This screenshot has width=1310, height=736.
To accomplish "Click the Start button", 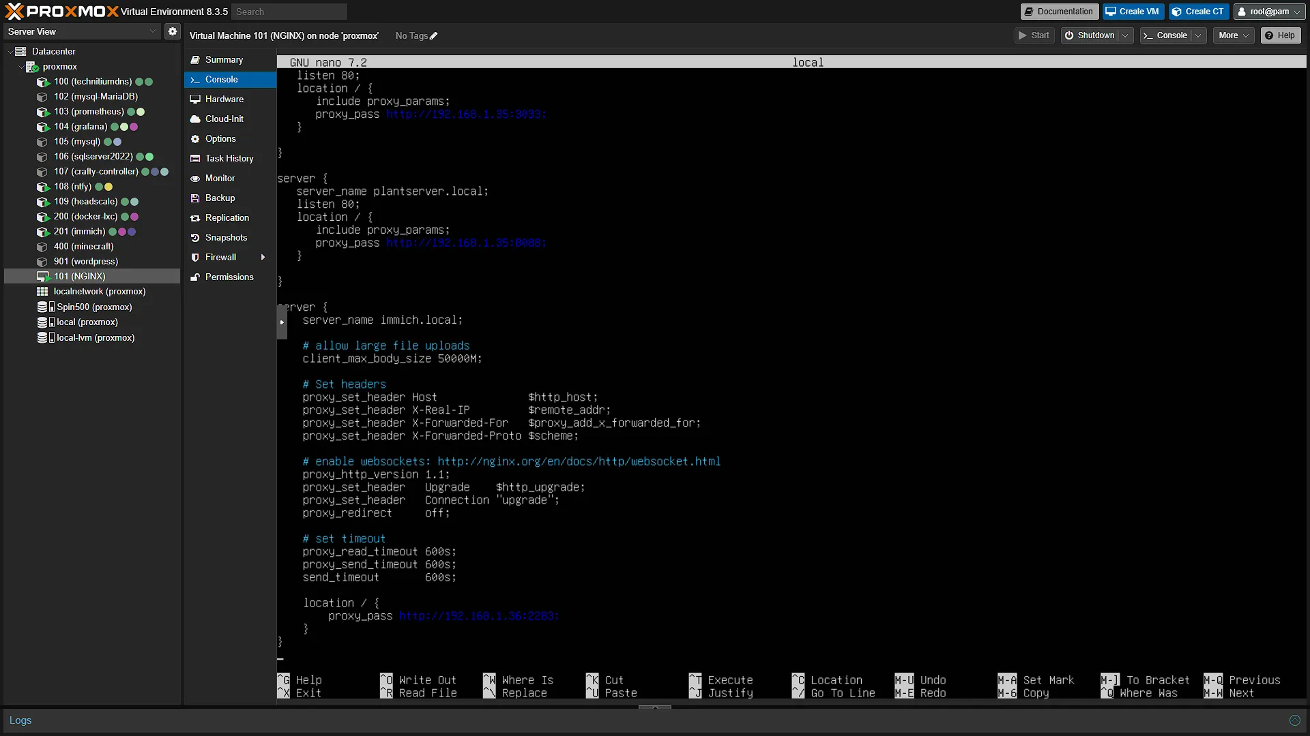I will (x=1034, y=35).
